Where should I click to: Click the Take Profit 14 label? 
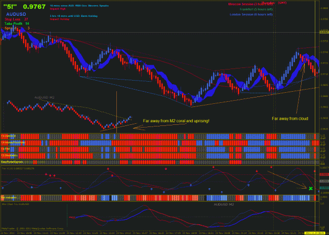click(x=17, y=24)
